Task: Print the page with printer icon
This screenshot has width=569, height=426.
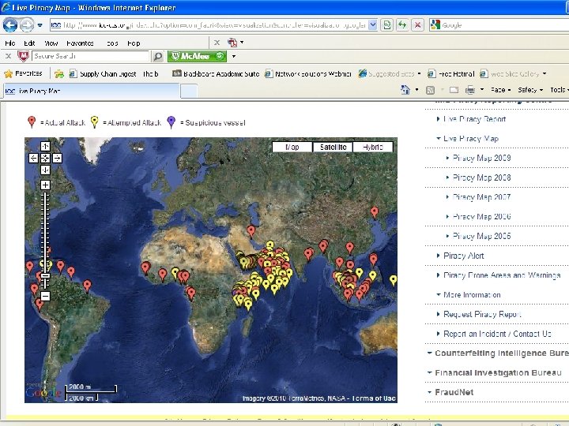Action: (x=470, y=90)
